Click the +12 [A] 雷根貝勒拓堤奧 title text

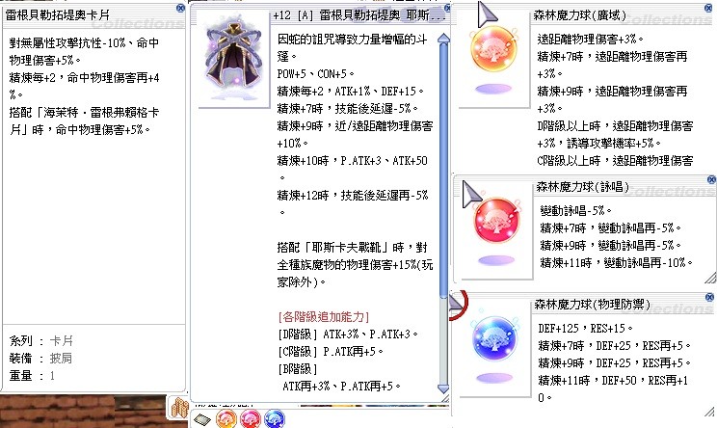[358, 15]
